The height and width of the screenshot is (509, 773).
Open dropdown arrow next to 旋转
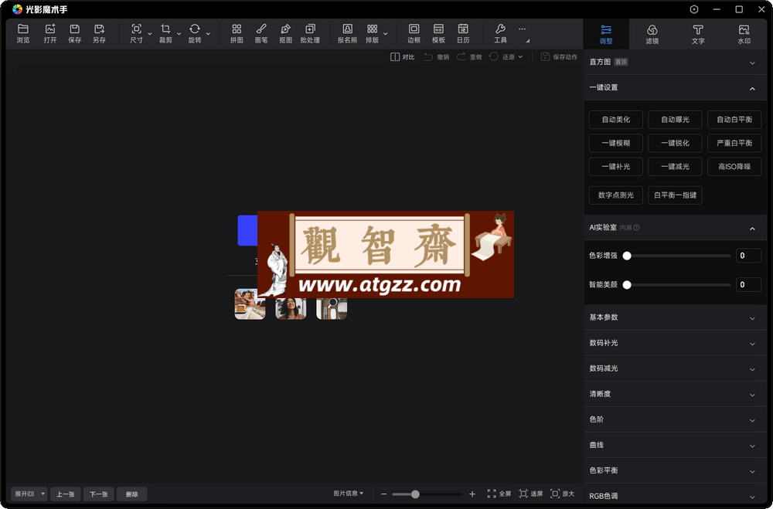pos(208,33)
